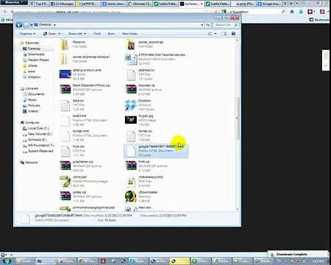Click the Bookmarks button in Firefox

(319, 20)
